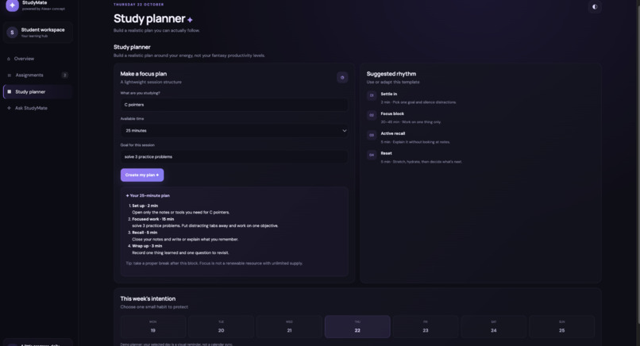The height and width of the screenshot is (346, 640).
Task: Click the Assignments list icon
Action: 9,75
